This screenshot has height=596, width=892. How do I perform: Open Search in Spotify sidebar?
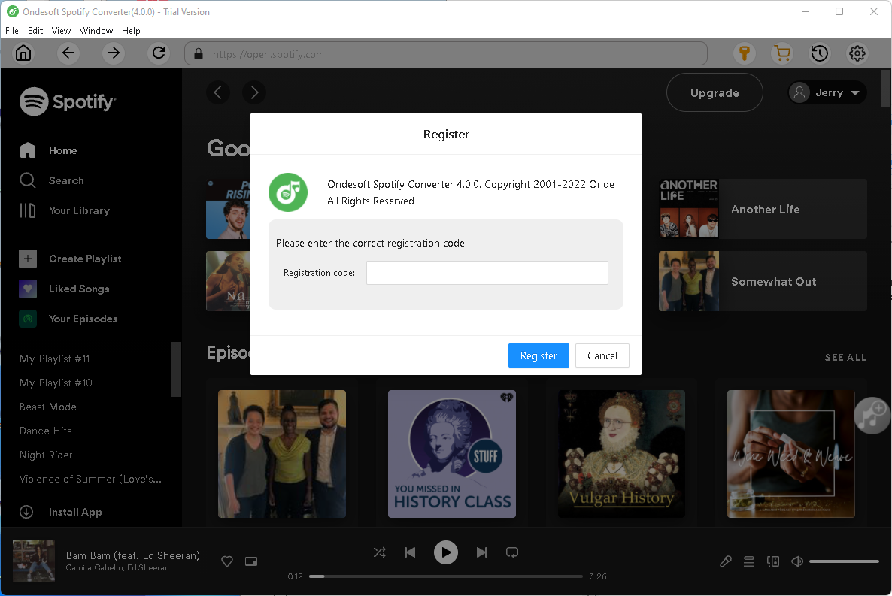pos(52,180)
